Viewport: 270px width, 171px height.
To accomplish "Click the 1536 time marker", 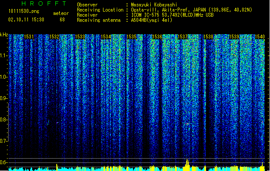I will coord(157,37).
